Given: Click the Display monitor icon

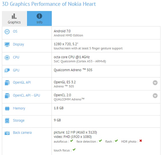Looking at the screenshot, I should tap(7, 44).
